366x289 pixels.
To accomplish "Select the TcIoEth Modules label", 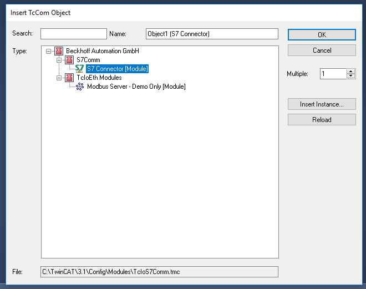I will pos(99,78).
